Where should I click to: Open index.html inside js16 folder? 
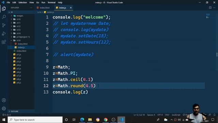click(22, 44)
